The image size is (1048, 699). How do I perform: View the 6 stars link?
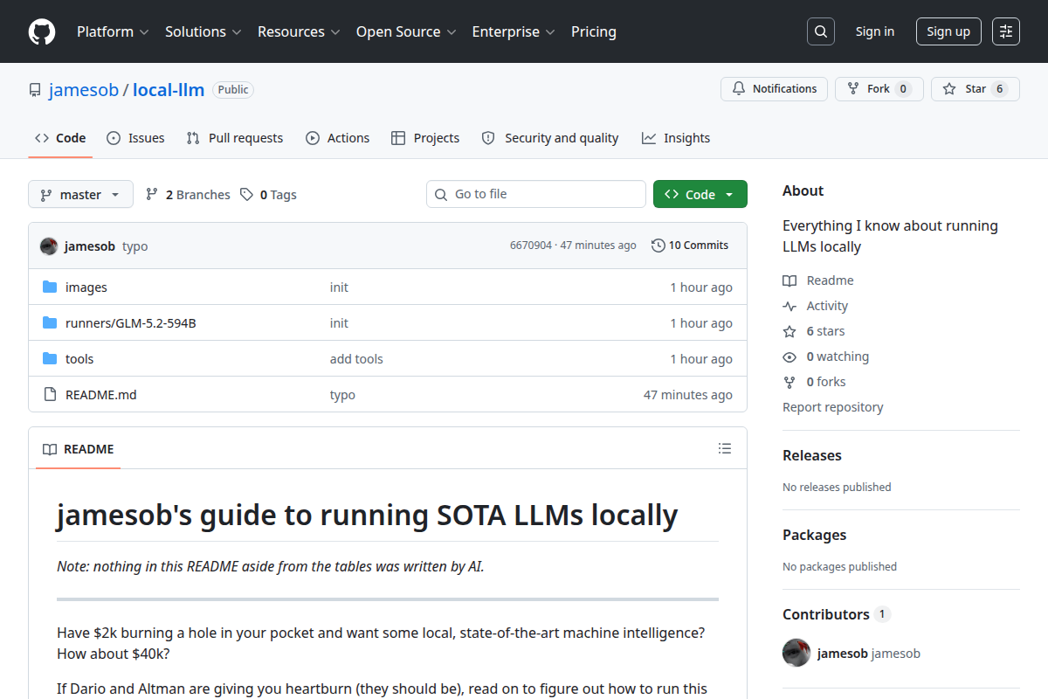[x=814, y=331]
